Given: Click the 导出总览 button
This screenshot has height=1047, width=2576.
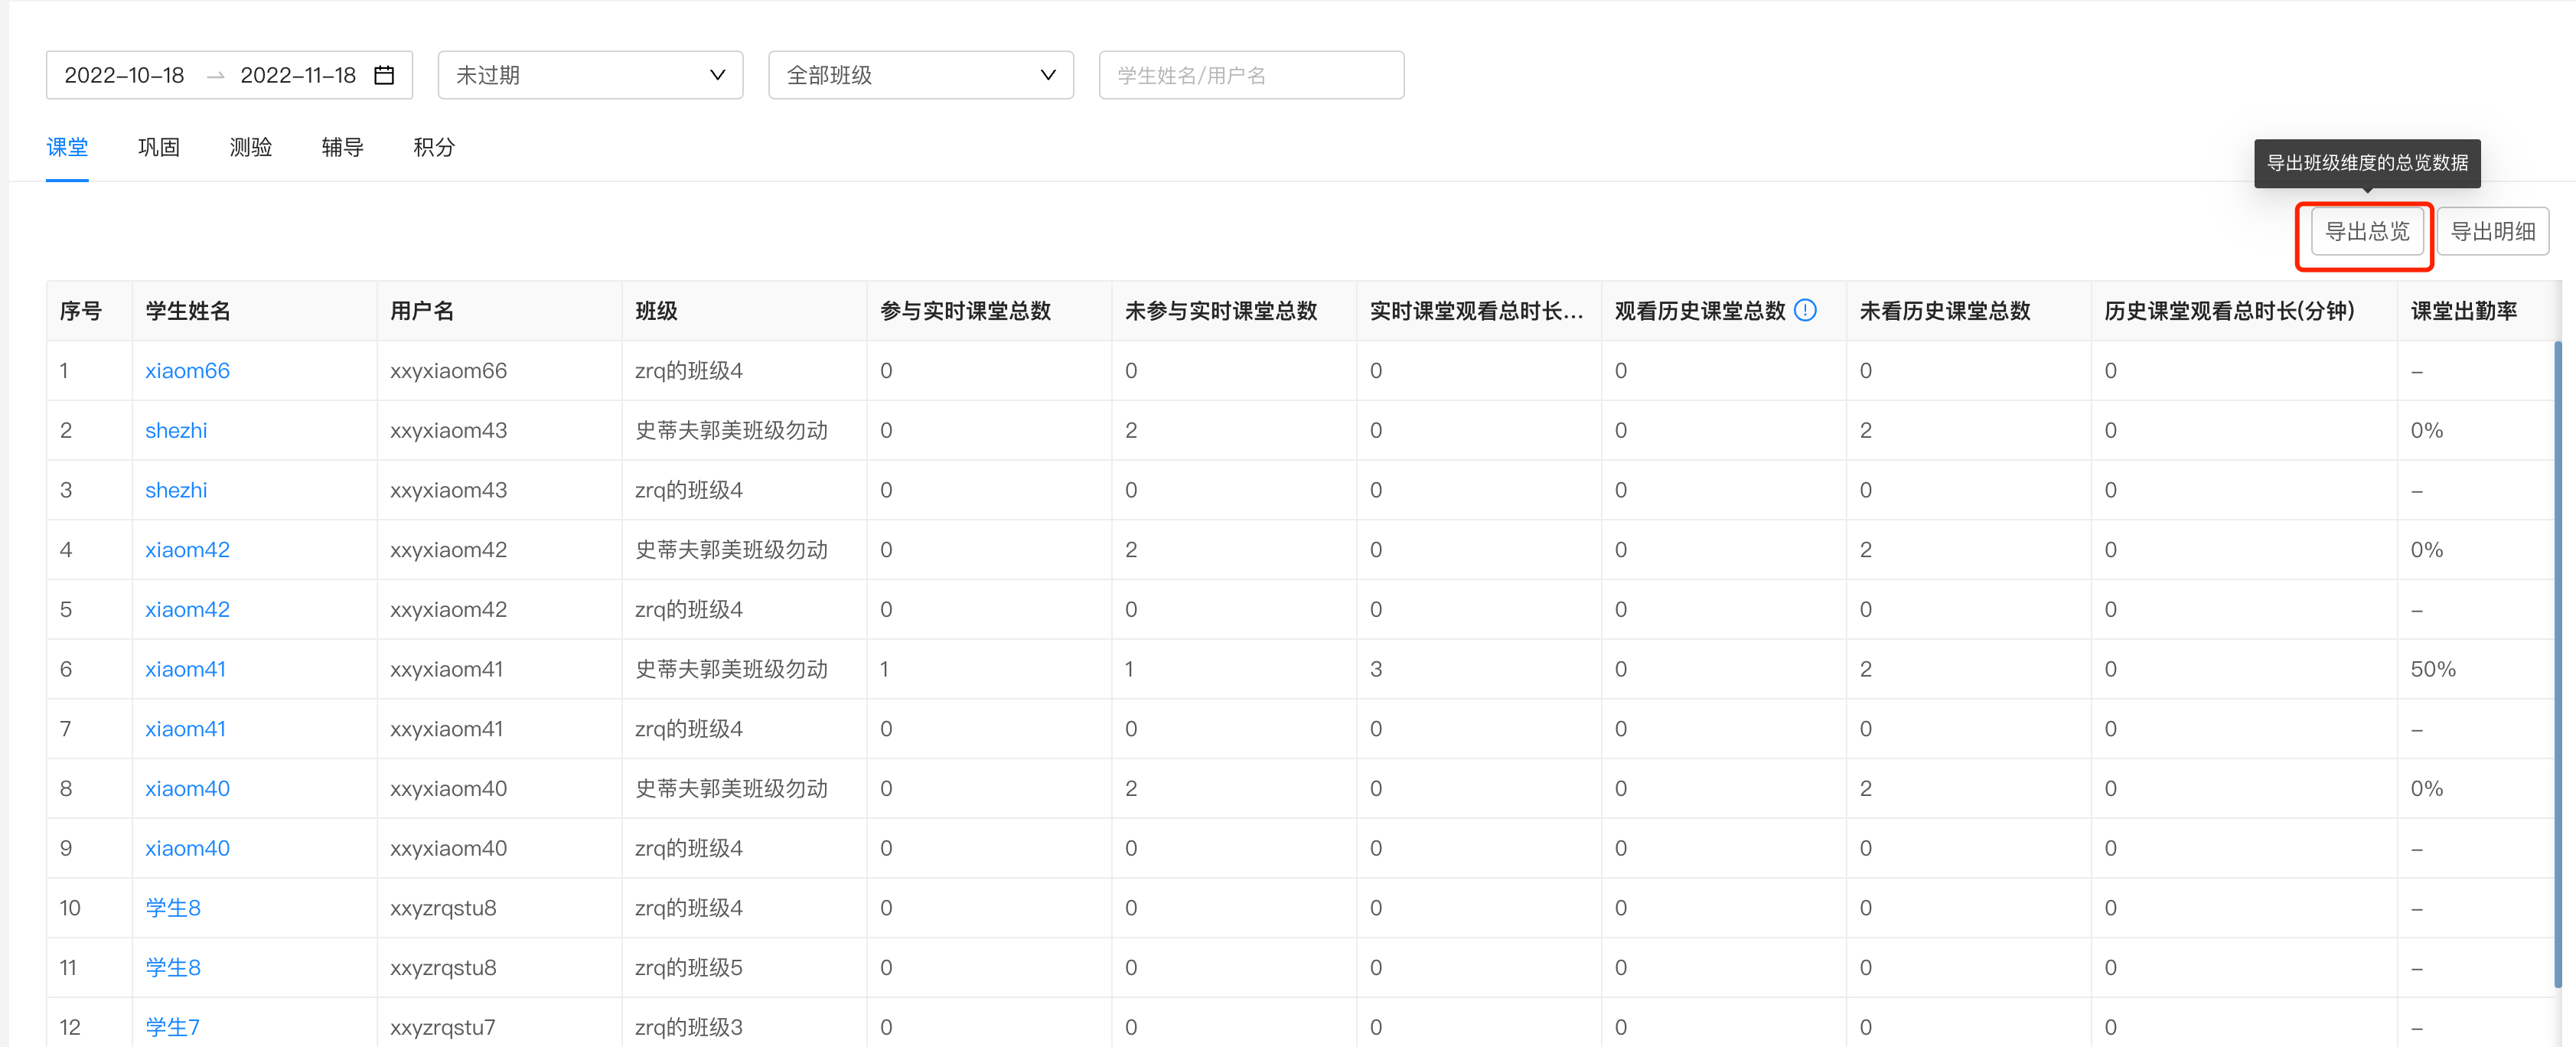Looking at the screenshot, I should (2367, 232).
